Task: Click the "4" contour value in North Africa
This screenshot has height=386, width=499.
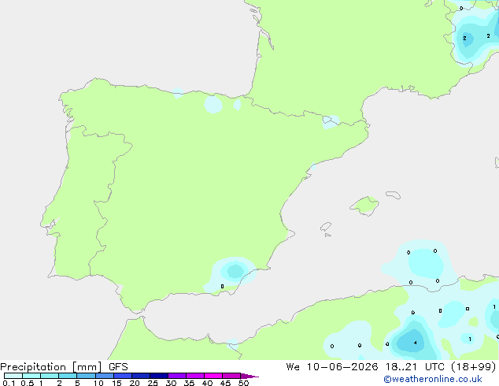Action: 415,343
